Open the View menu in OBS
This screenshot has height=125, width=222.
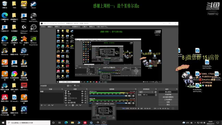pyautogui.click(x=57, y=27)
